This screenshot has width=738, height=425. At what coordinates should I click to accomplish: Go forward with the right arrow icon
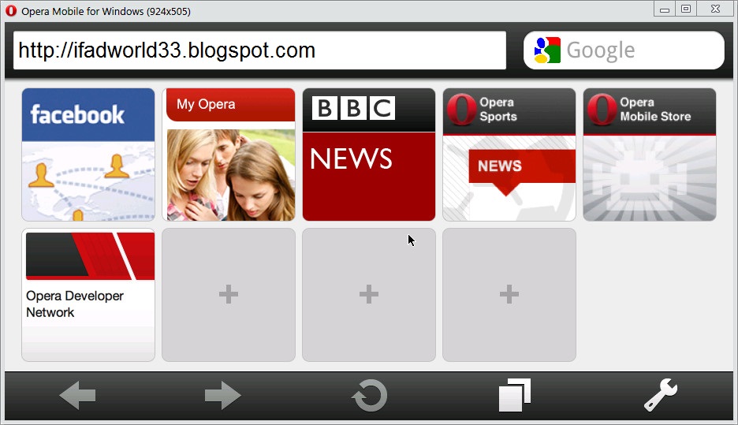223,395
